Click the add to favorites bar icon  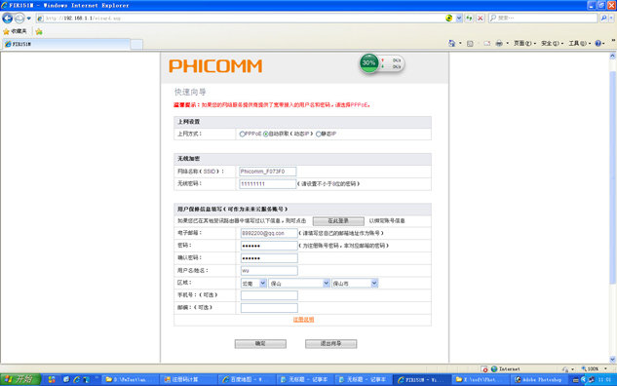point(39,31)
